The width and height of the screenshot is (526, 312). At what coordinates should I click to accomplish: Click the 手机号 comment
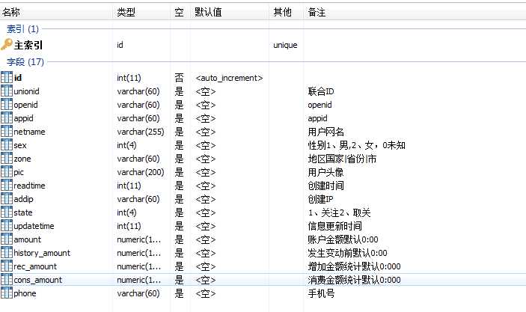click(322, 293)
